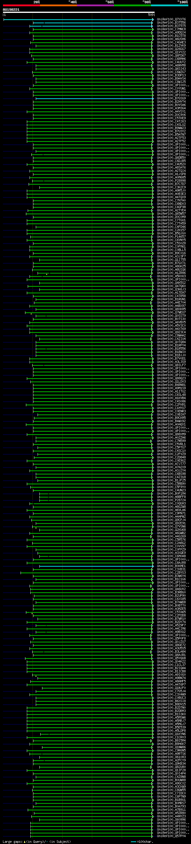Open hit UniRef100_B5ATN7
The height and width of the screenshot is (844, 191).
[x=171, y=135]
